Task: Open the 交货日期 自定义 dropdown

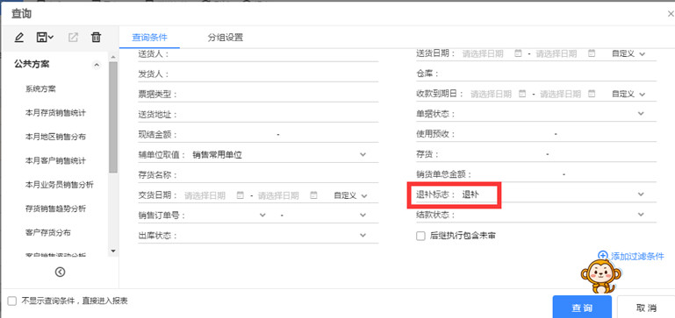Action: (351, 195)
